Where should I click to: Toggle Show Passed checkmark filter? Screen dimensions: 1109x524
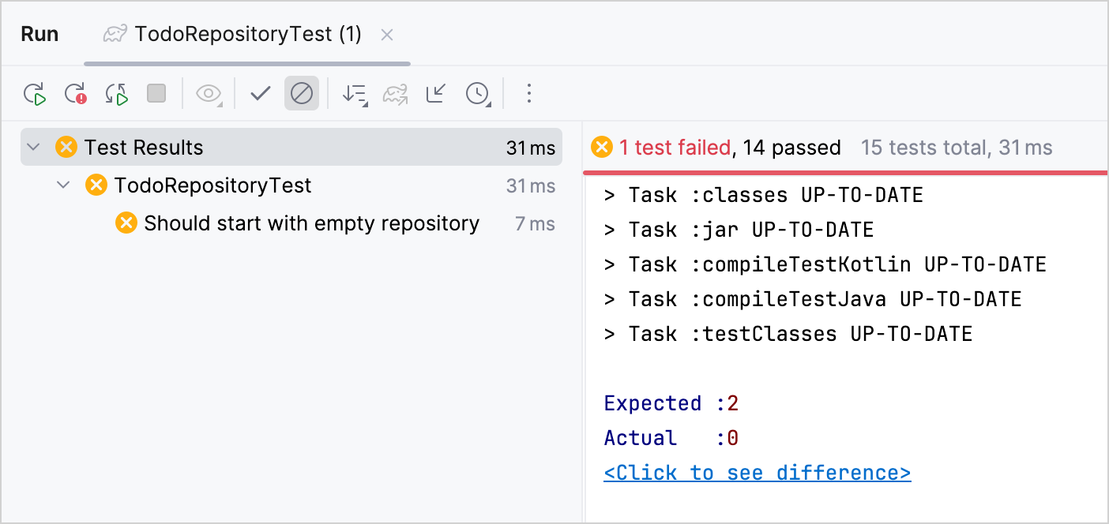(261, 94)
